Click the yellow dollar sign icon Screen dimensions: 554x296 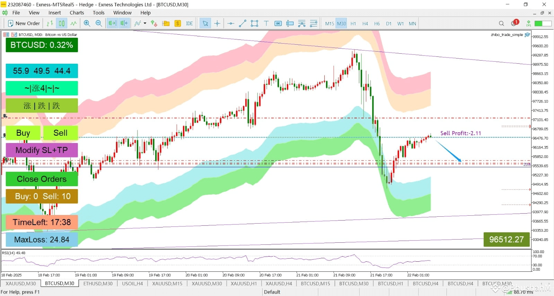[178, 24]
